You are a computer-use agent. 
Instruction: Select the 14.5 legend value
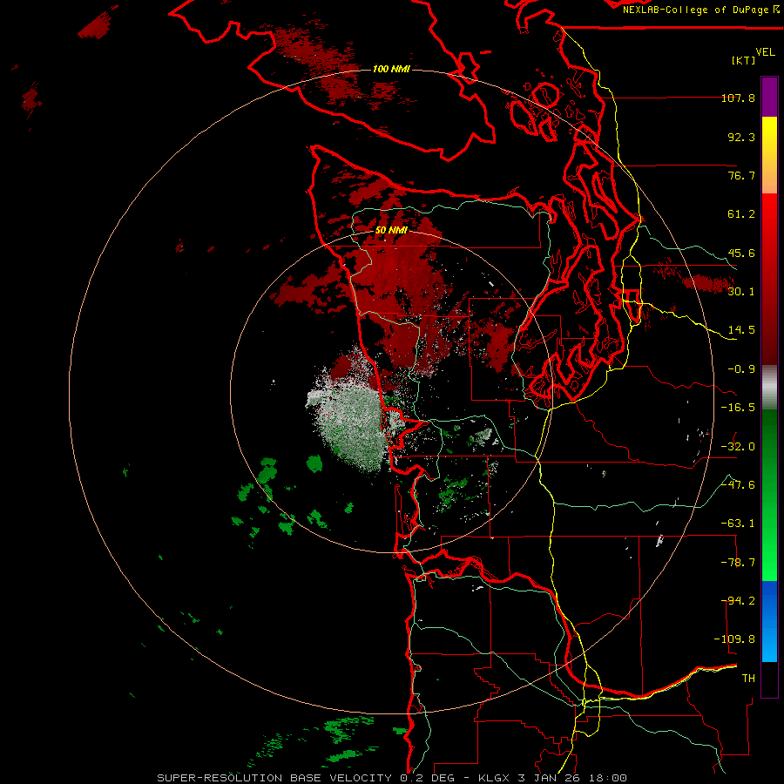point(741,330)
